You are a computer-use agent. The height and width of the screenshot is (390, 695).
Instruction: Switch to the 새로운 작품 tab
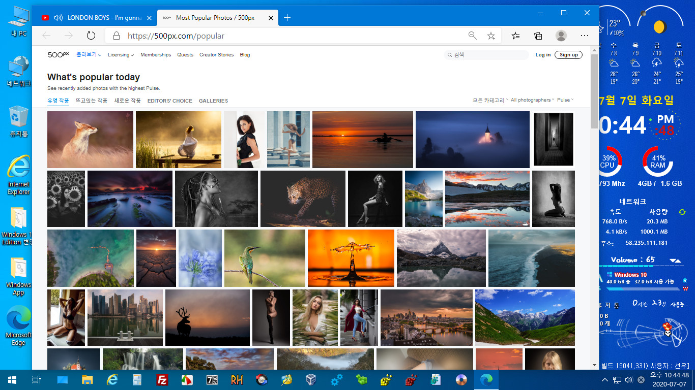coord(127,101)
